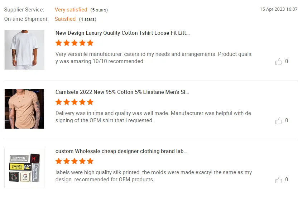Click the review date 15 Apr 2023 16:07
The height and width of the screenshot is (201, 307).
[x=278, y=9]
